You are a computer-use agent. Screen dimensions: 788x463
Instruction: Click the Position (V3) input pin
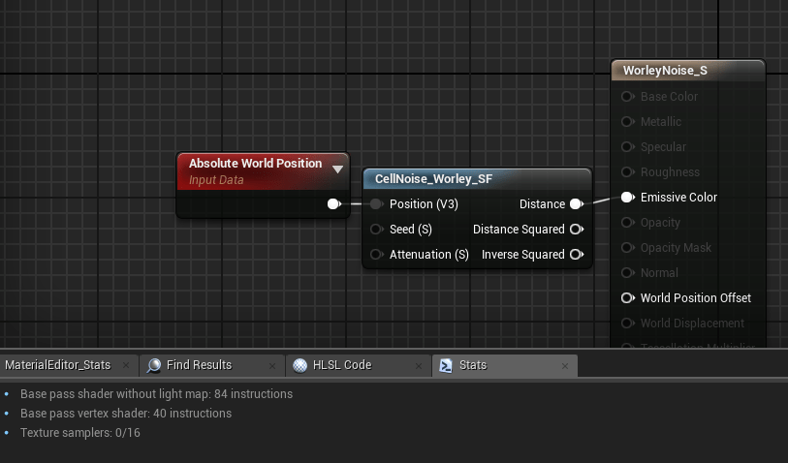coord(376,204)
